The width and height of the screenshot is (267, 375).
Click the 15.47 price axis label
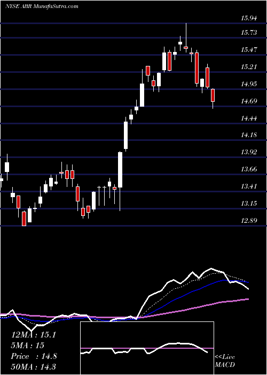[249, 50]
